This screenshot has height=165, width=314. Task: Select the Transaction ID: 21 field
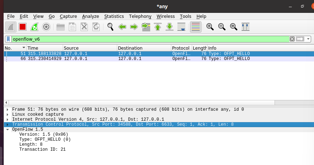(42, 149)
